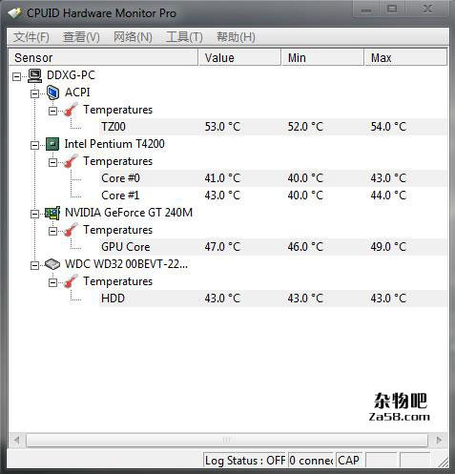Open the 文件(F) menu
The image size is (455, 474).
31,37
